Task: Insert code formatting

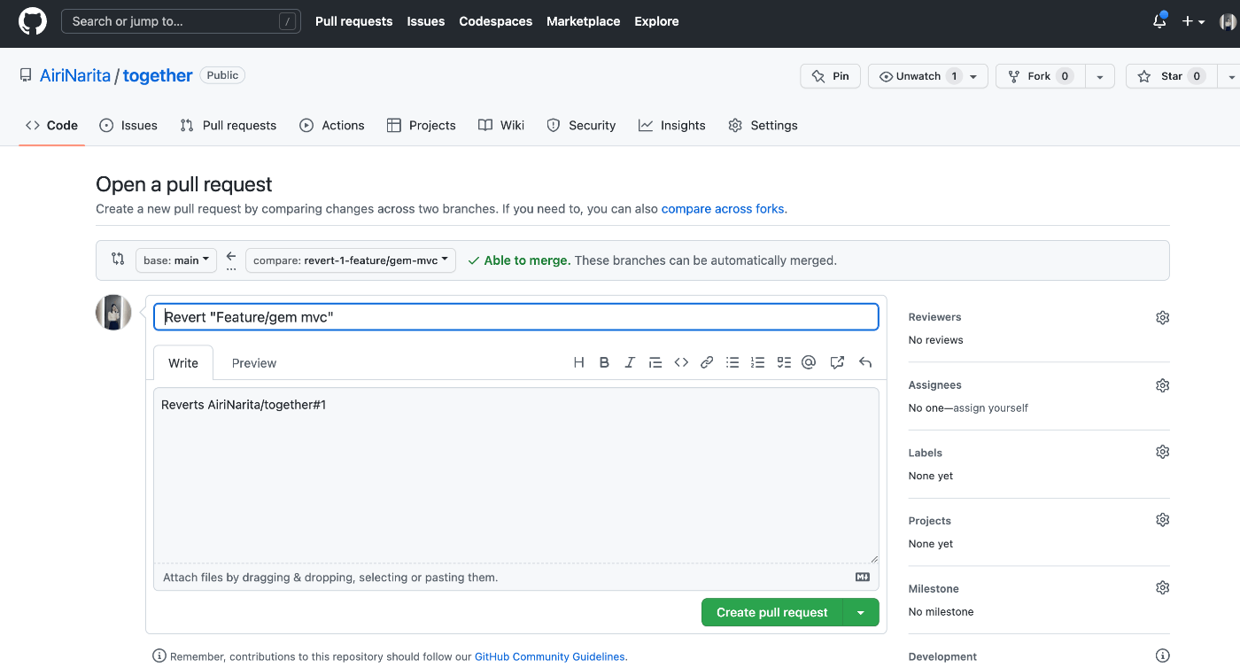Action: tap(681, 362)
